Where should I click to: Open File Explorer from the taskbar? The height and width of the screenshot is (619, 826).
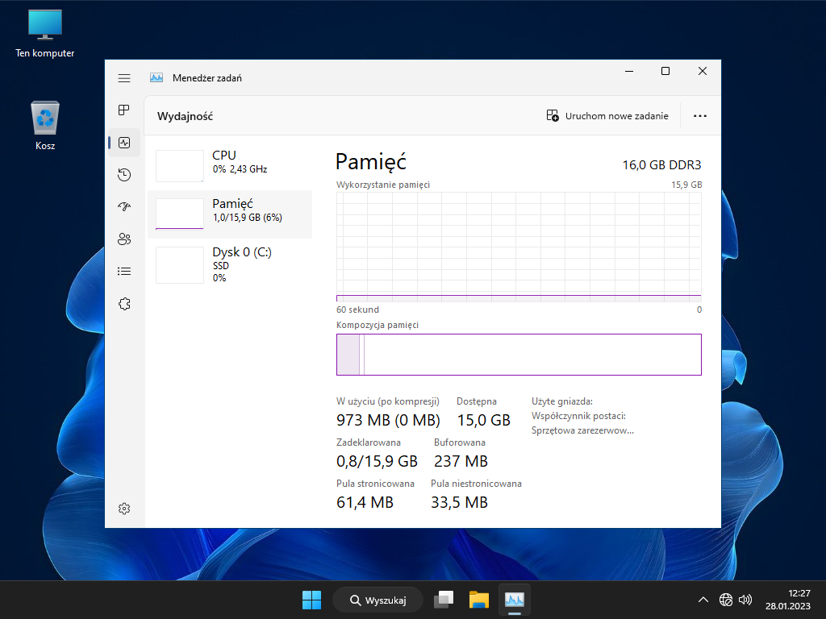[479, 600]
